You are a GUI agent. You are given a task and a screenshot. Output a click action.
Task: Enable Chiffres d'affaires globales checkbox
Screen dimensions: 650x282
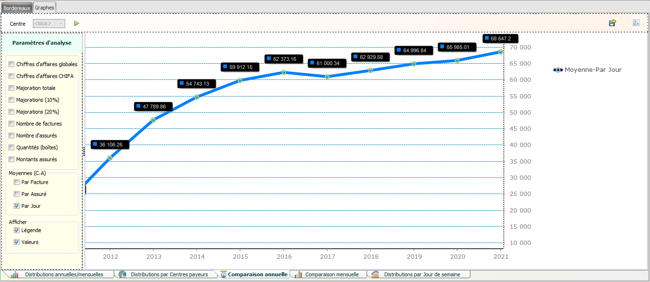coord(11,64)
